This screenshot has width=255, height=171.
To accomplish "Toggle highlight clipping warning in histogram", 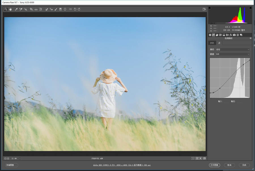I will click(x=250, y=8).
